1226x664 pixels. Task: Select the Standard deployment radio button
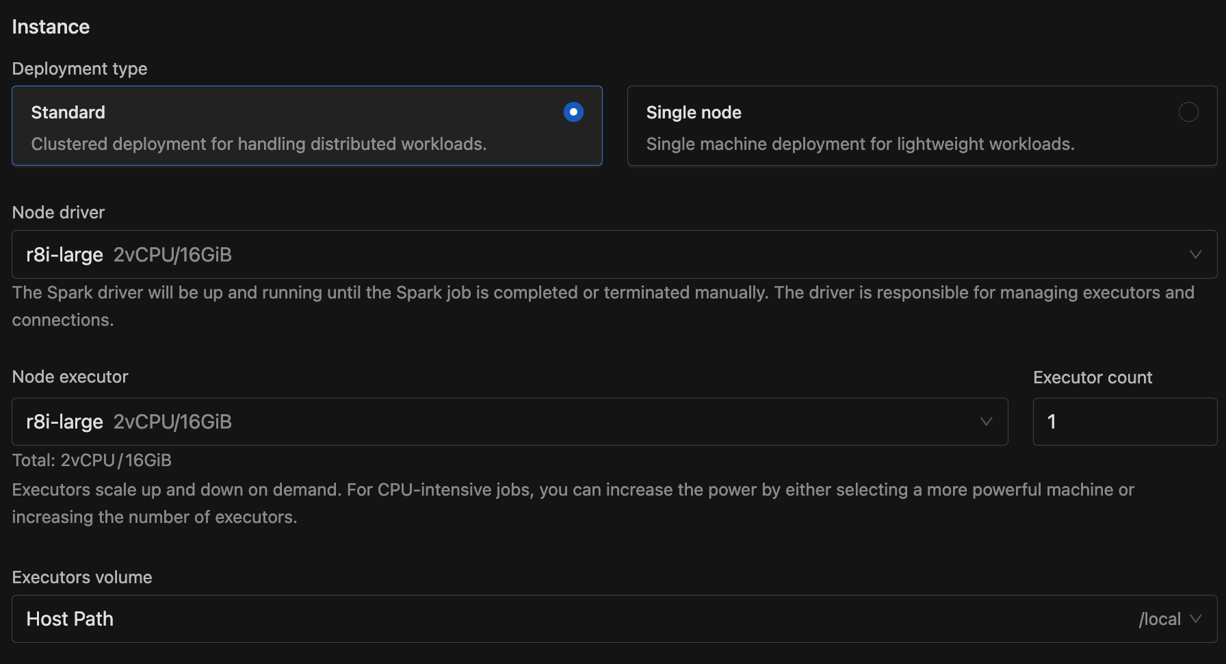(x=573, y=112)
